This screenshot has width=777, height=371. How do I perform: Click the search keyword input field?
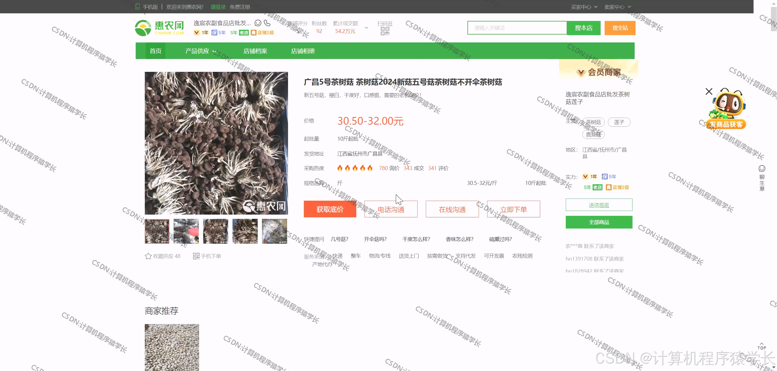517,28
